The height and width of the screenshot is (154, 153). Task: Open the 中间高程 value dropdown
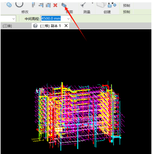tap(68, 19)
